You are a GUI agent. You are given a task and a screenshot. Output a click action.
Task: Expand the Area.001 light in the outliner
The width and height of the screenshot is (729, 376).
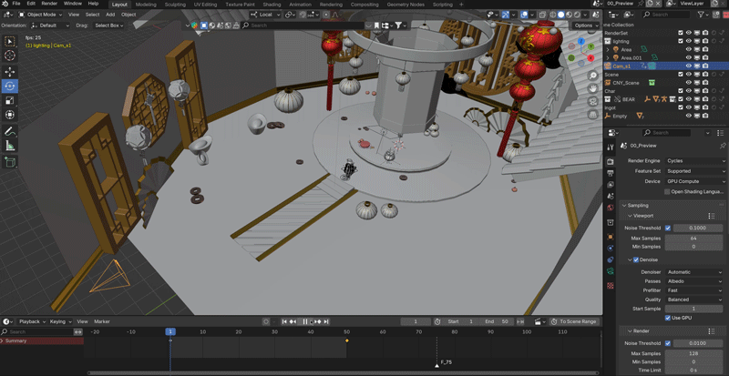[608, 58]
